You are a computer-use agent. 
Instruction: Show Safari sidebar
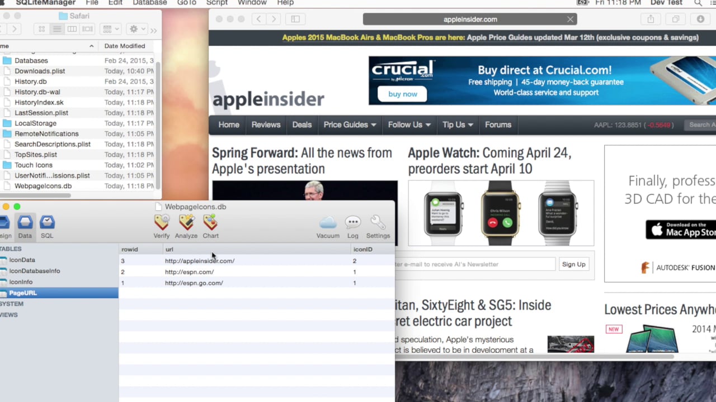pos(295,19)
